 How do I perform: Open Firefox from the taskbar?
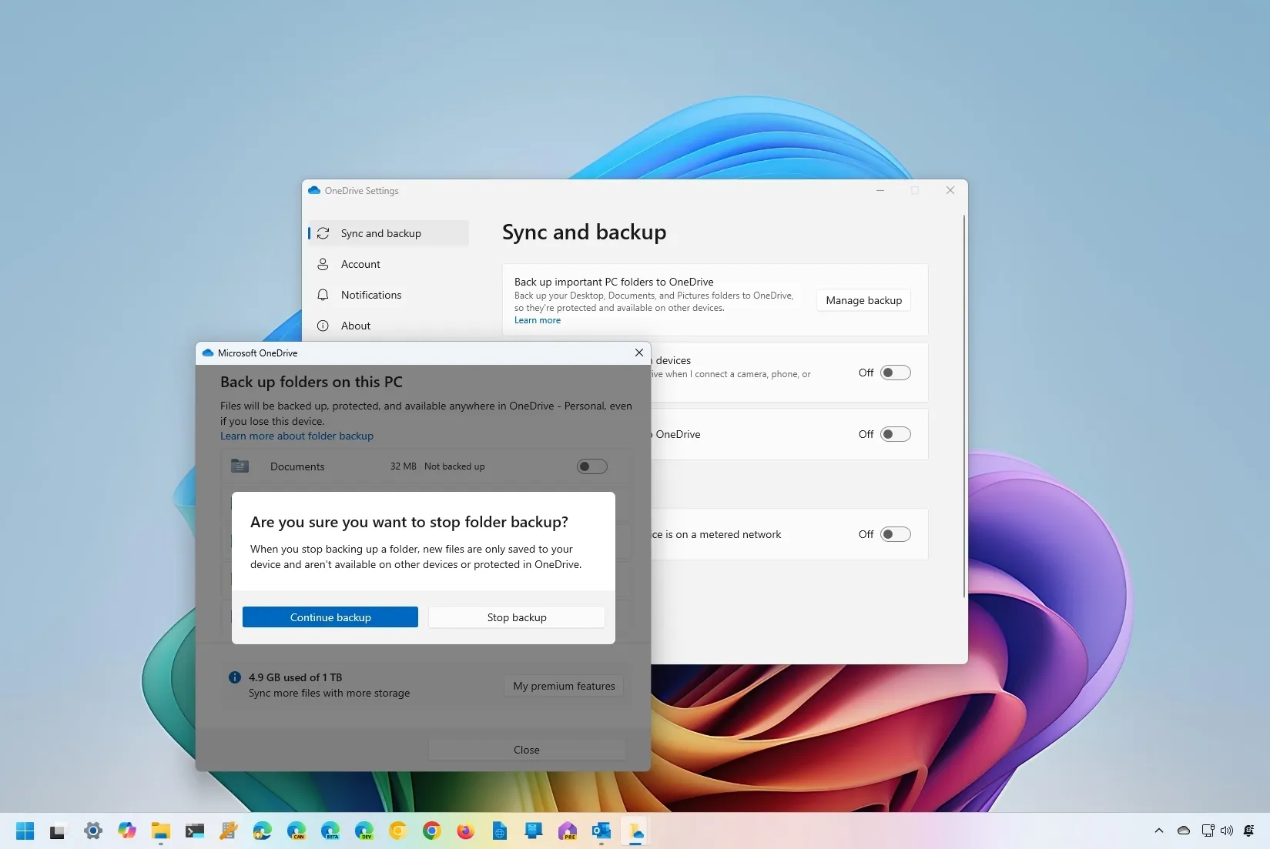tap(466, 831)
